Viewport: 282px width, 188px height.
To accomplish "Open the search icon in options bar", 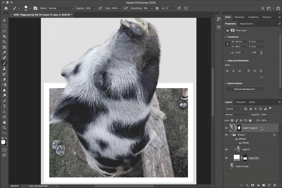I will tap(263, 8).
